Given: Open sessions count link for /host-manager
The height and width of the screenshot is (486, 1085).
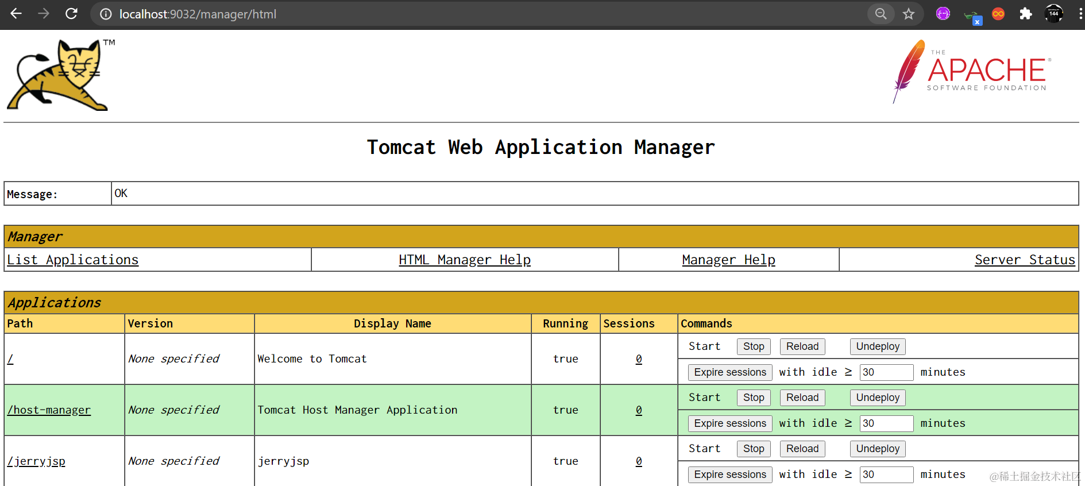Looking at the screenshot, I should [x=639, y=410].
